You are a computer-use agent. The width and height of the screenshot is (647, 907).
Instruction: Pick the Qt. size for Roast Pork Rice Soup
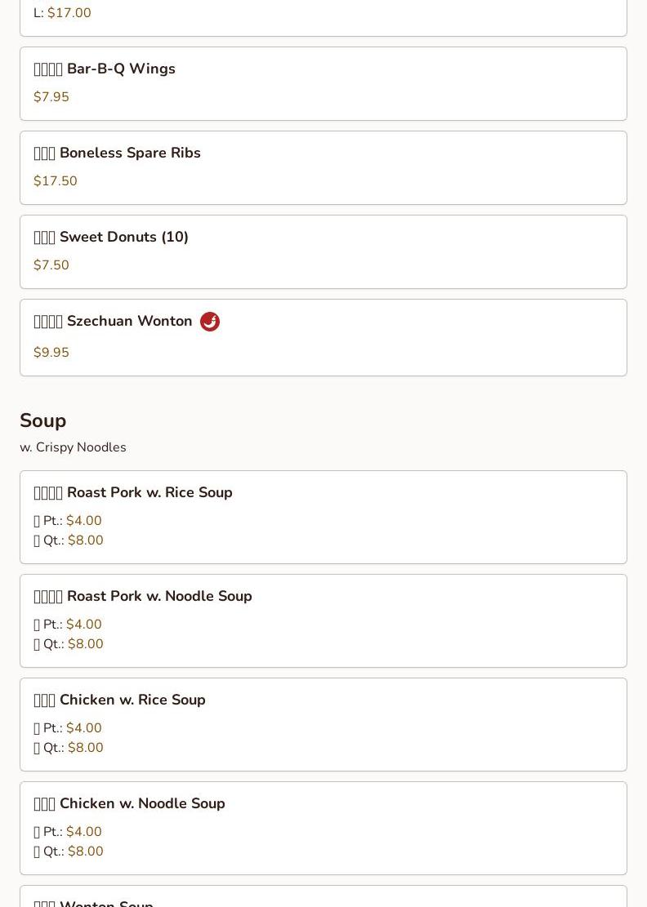point(85,540)
